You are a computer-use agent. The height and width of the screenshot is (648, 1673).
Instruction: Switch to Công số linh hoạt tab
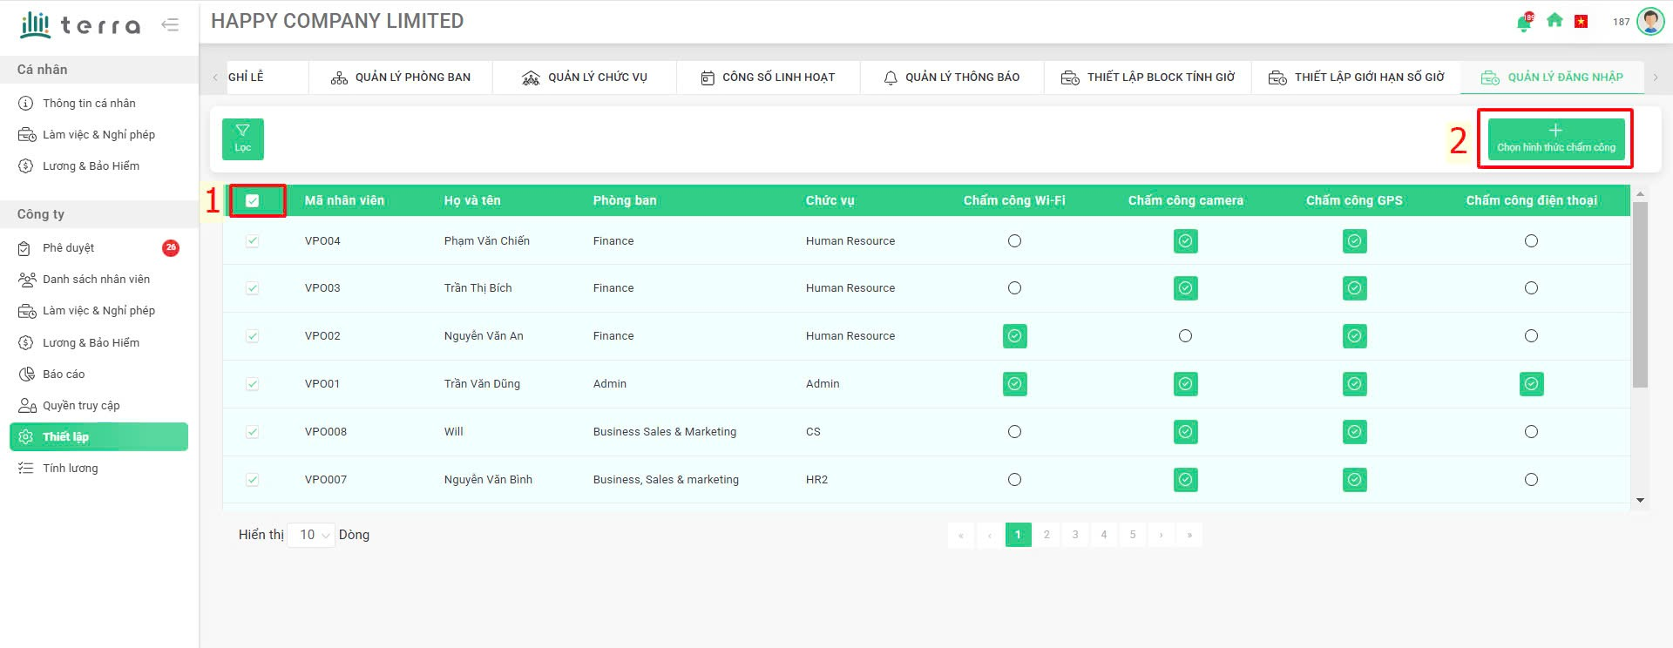(769, 78)
